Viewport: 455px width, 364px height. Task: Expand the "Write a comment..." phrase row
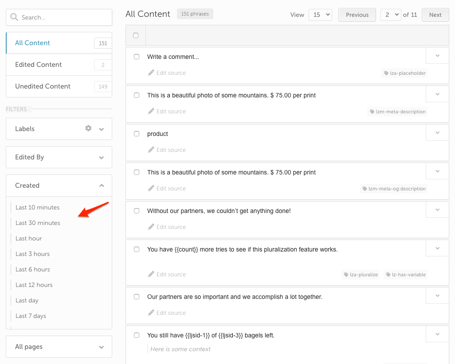pyautogui.click(x=437, y=56)
